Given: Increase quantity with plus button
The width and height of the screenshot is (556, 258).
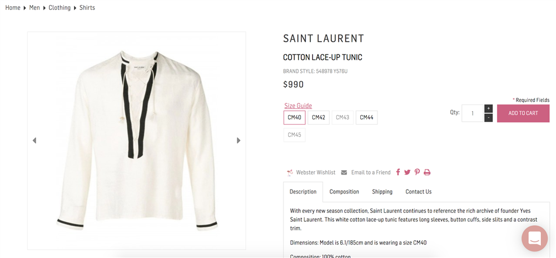Looking at the screenshot, I should click(488, 108).
